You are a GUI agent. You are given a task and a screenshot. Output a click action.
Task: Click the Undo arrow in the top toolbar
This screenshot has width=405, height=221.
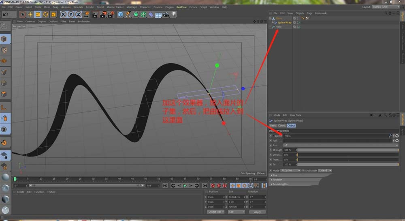tap(6, 14)
